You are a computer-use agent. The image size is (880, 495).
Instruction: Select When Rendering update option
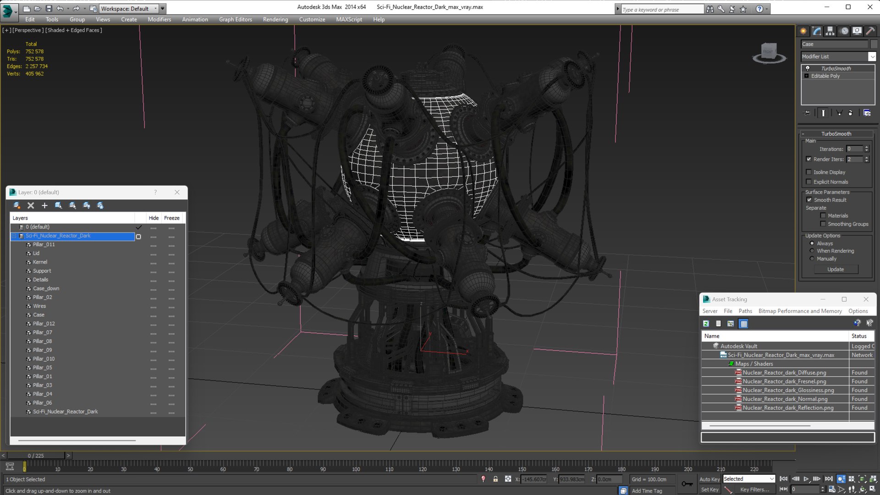[812, 251]
